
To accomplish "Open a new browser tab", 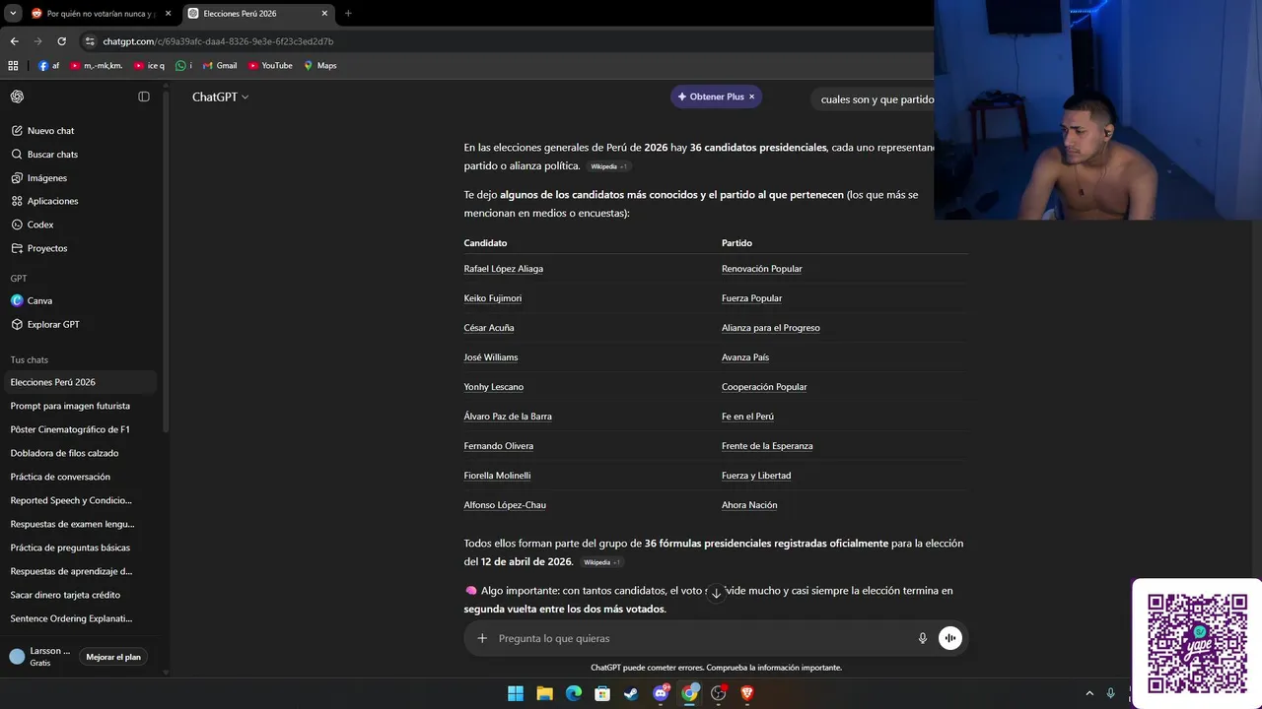I will (x=348, y=14).
